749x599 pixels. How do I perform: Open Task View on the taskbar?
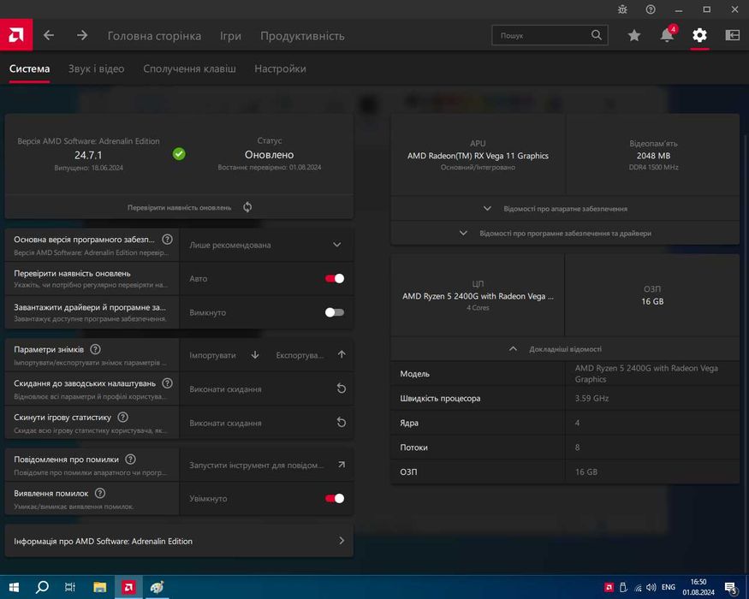(69, 587)
